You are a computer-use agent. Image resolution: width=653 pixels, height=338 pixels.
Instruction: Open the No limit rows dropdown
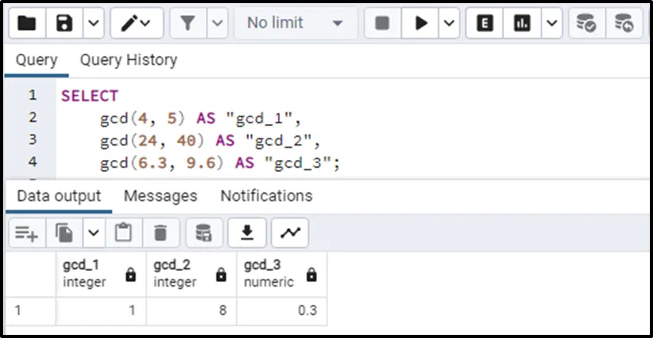pyautogui.click(x=295, y=24)
